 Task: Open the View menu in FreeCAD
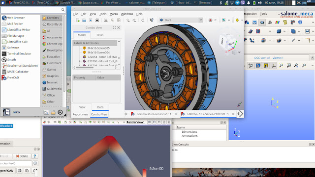[93, 14]
